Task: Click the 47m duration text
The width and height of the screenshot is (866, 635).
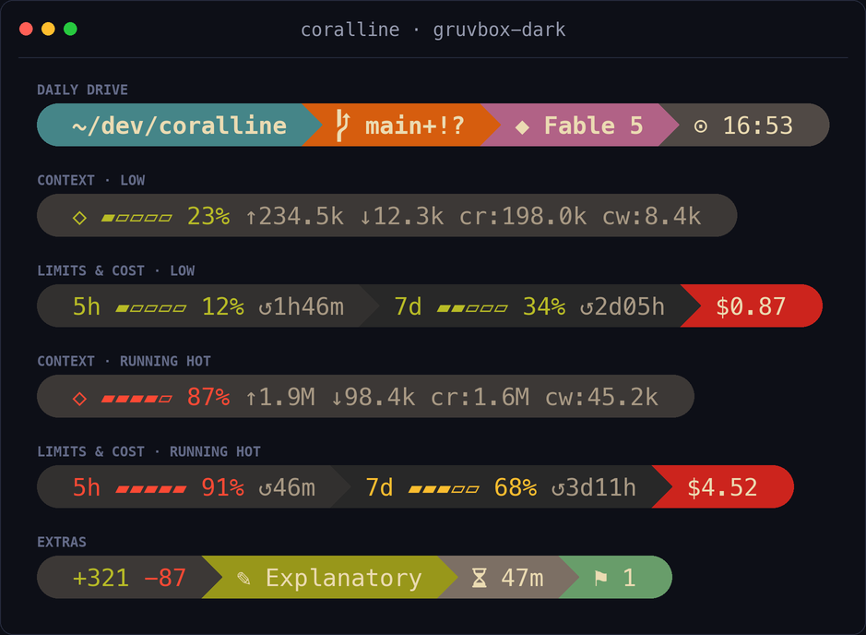Action: [523, 578]
